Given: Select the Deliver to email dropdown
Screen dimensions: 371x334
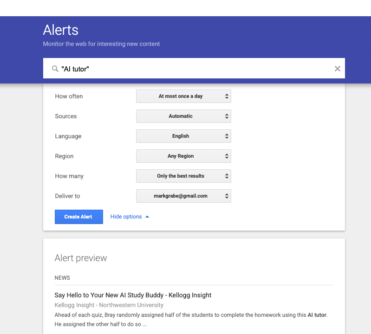Looking at the screenshot, I should (183, 196).
